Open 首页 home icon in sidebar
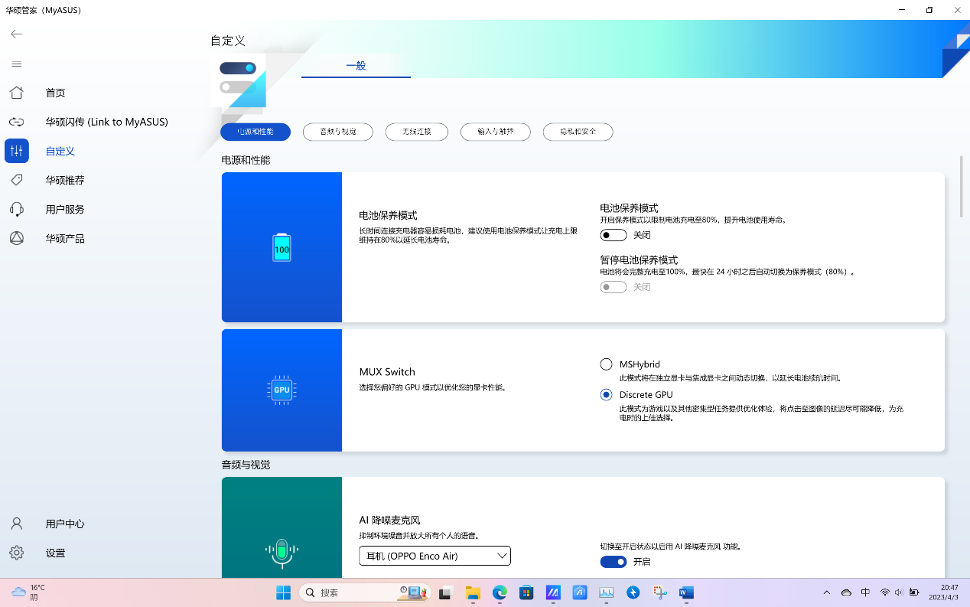Image resolution: width=970 pixels, height=607 pixels. [x=16, y=93]
